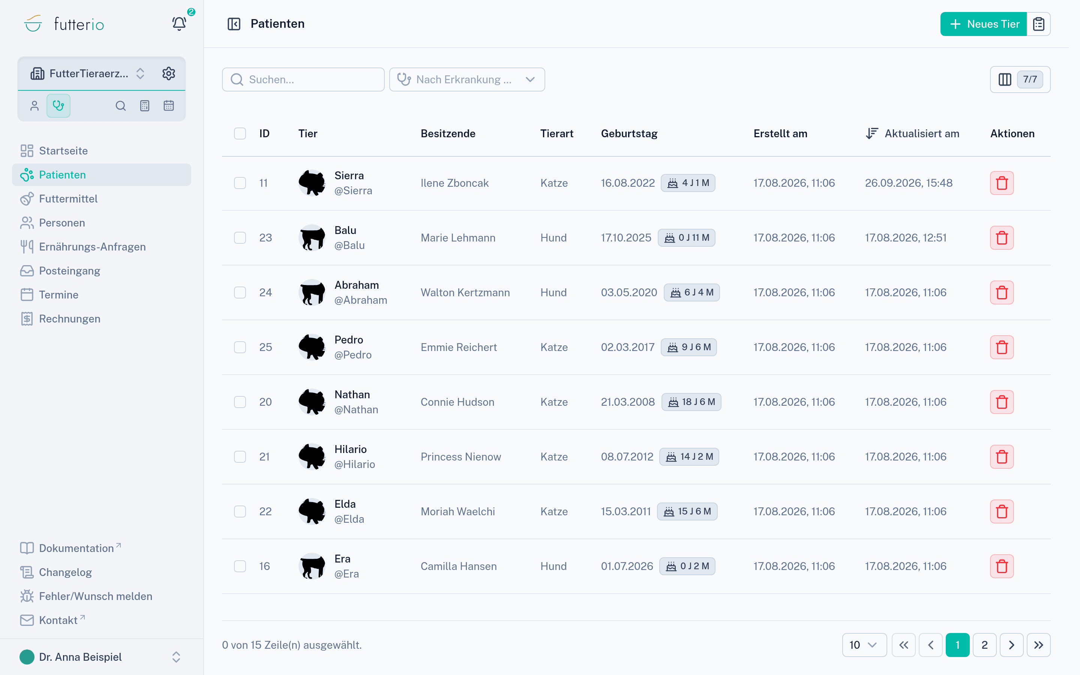1080x675 pixels.
Task: Delete patient Sierra with trash icon
Action: click(x=1002, y=183)
